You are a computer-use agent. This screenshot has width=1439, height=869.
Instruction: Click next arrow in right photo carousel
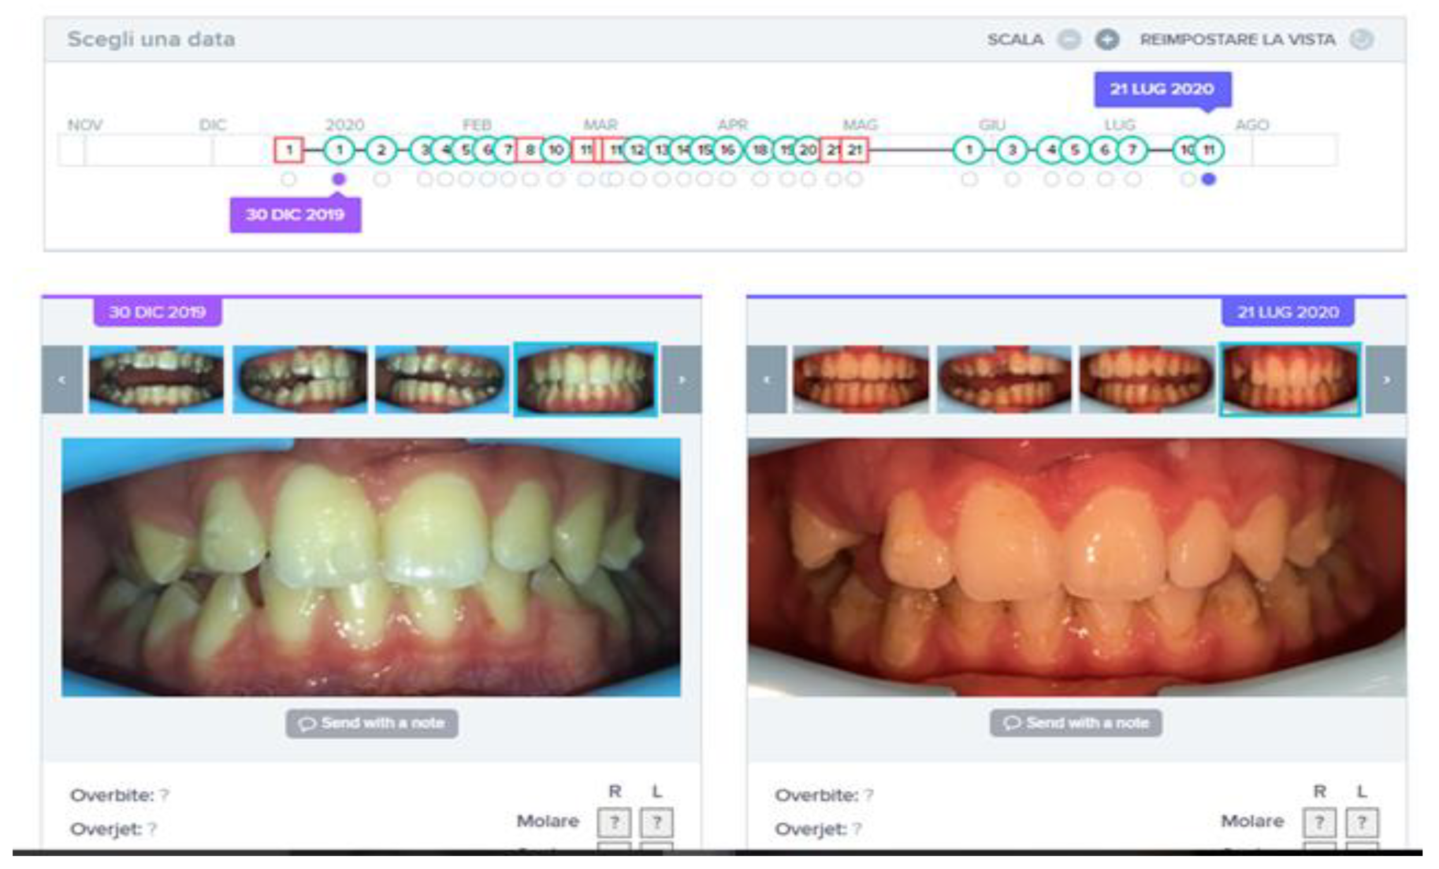(x=1386, y=380)
